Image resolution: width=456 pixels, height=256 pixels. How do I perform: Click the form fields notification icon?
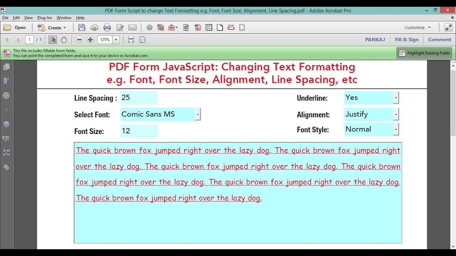pyautogui.click(x=7, y=53)
